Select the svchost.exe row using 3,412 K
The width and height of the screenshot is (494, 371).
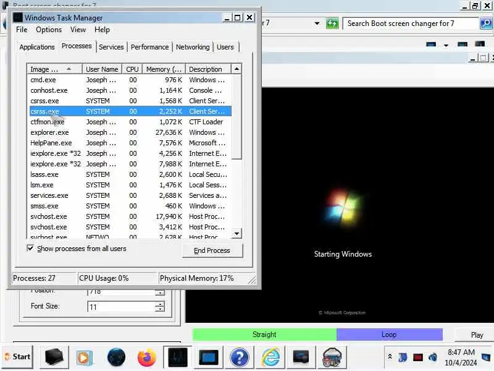click(130, 227)
